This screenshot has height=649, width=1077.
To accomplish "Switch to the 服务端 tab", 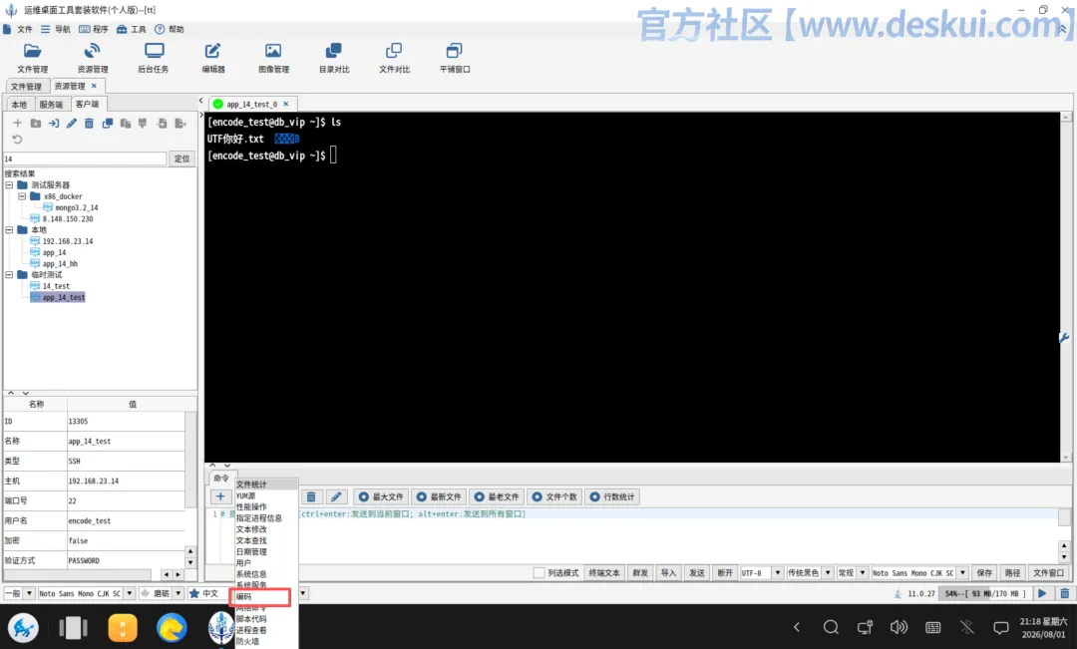I will 51,105.
